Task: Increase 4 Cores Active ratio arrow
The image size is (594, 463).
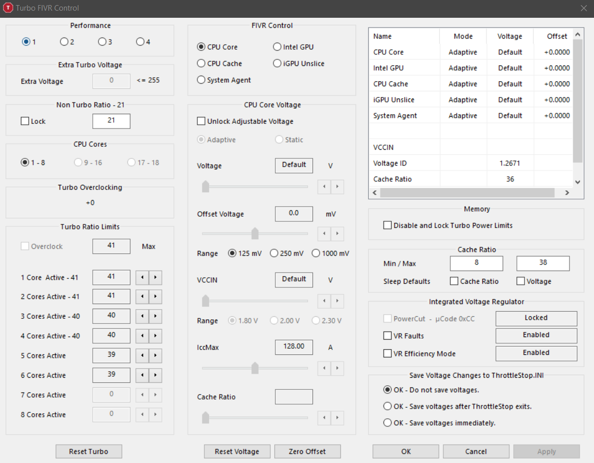Action: [155, 336]
